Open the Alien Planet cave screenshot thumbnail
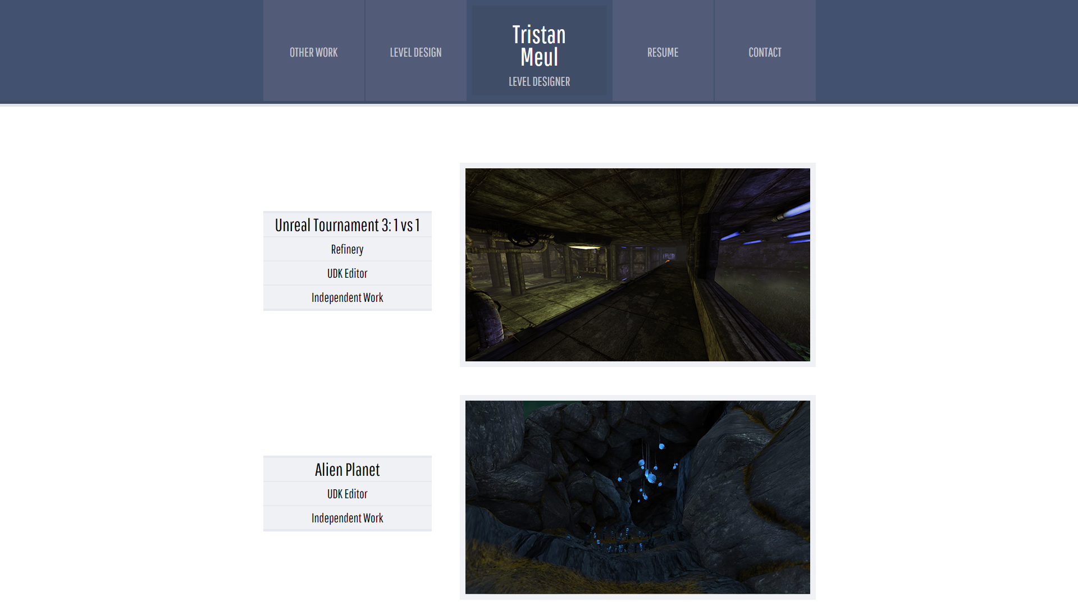Viewport: 1078px width, 606px height. (638, 497)
